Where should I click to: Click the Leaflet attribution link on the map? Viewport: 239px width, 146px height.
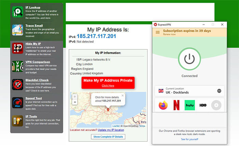click(116, 126)
